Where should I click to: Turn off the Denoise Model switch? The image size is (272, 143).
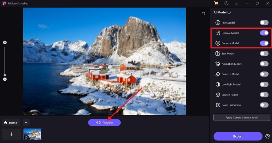tap(264, 43)
